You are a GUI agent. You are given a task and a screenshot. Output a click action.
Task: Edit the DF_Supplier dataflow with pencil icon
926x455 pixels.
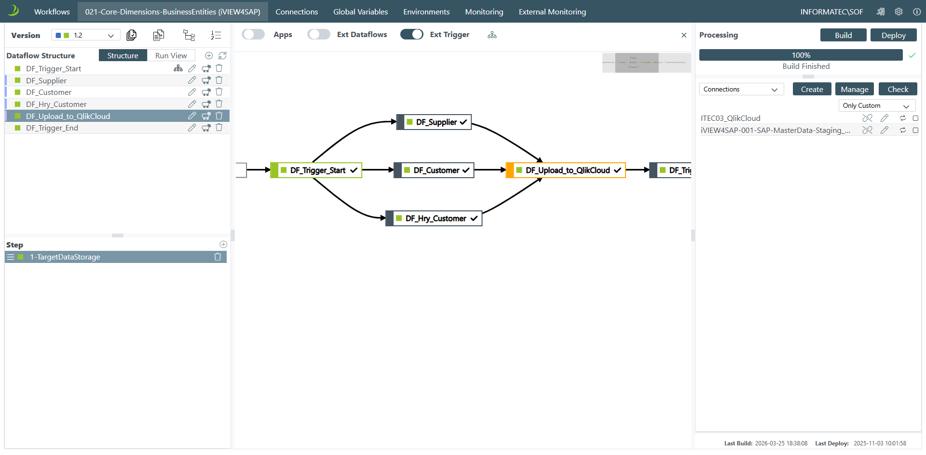pyautogui.click(x=192, y=80)
